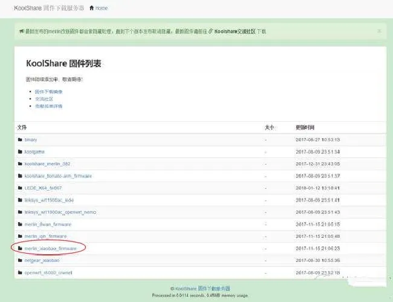Click the folder icon beside linksys_wrt1900ac_lede
The height and width of the screenshot is (302, 393).
tap(20, 200)
